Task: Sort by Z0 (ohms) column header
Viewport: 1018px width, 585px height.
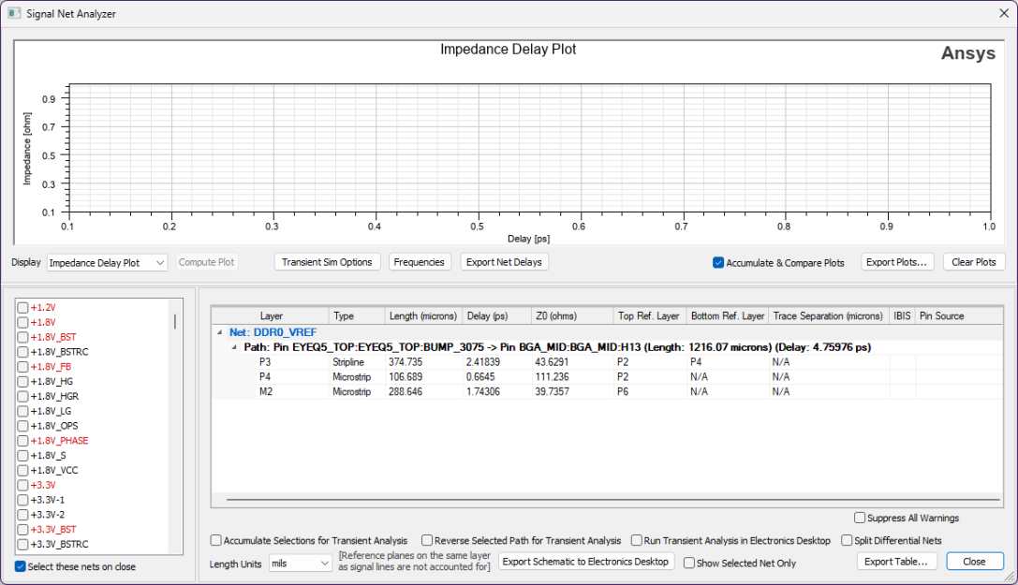Action: click(572, 315)
